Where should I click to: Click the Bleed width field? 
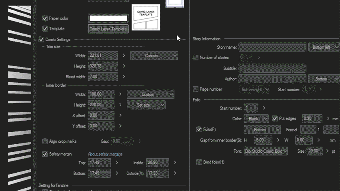coord(103,77)
